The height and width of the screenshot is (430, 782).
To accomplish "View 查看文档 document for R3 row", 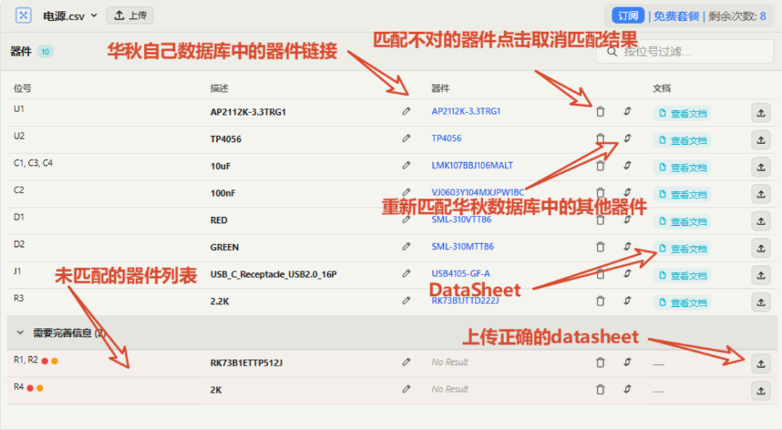I will click(x=682, y=302).
